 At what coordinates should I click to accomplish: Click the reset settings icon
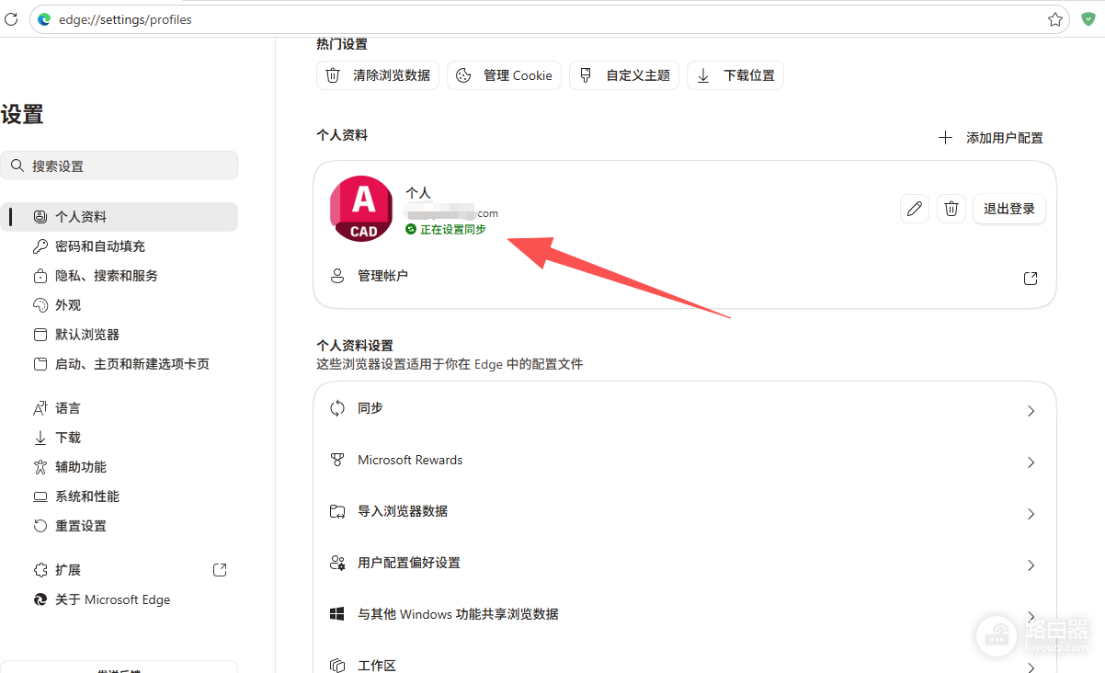(x=40, y=526)
